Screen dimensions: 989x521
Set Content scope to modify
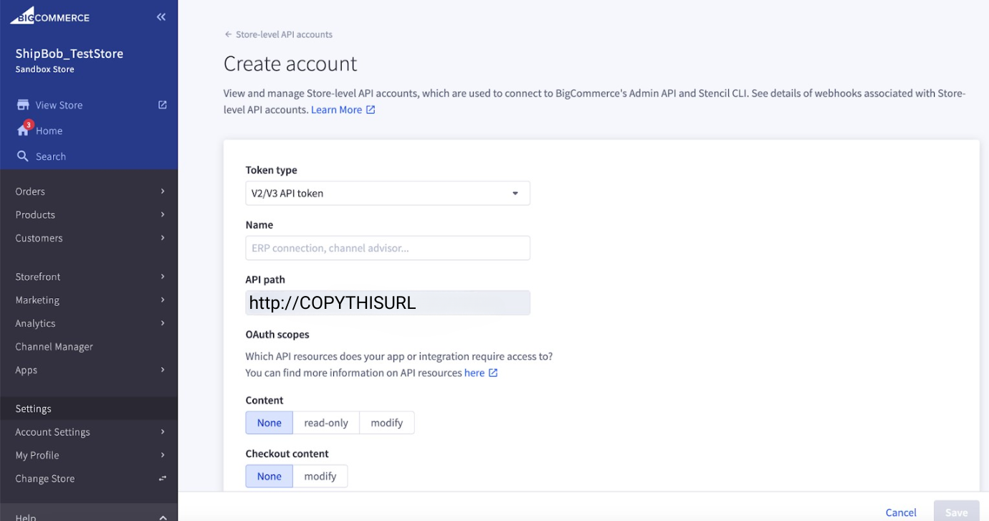386,422
